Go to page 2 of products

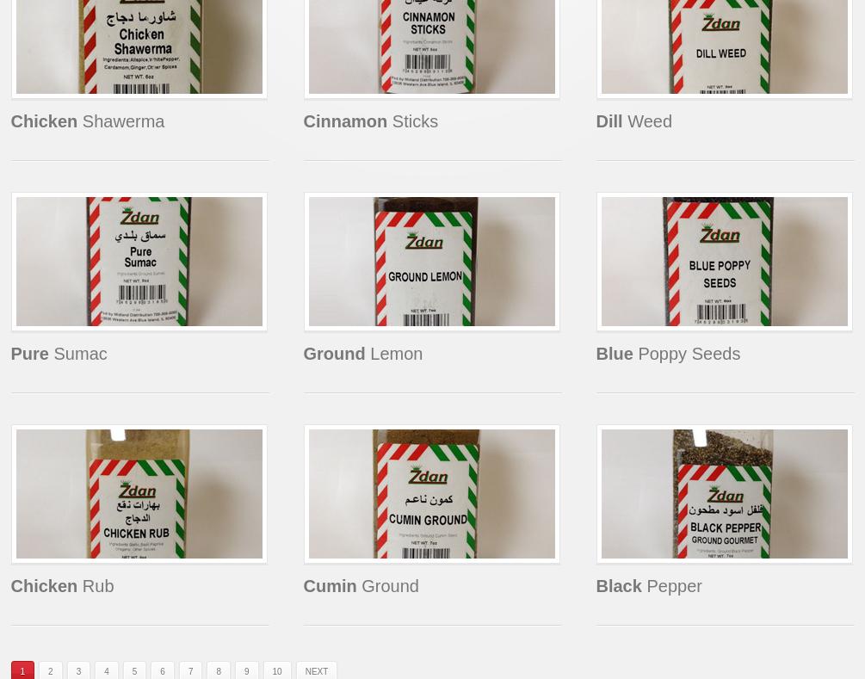pos(50,670)
